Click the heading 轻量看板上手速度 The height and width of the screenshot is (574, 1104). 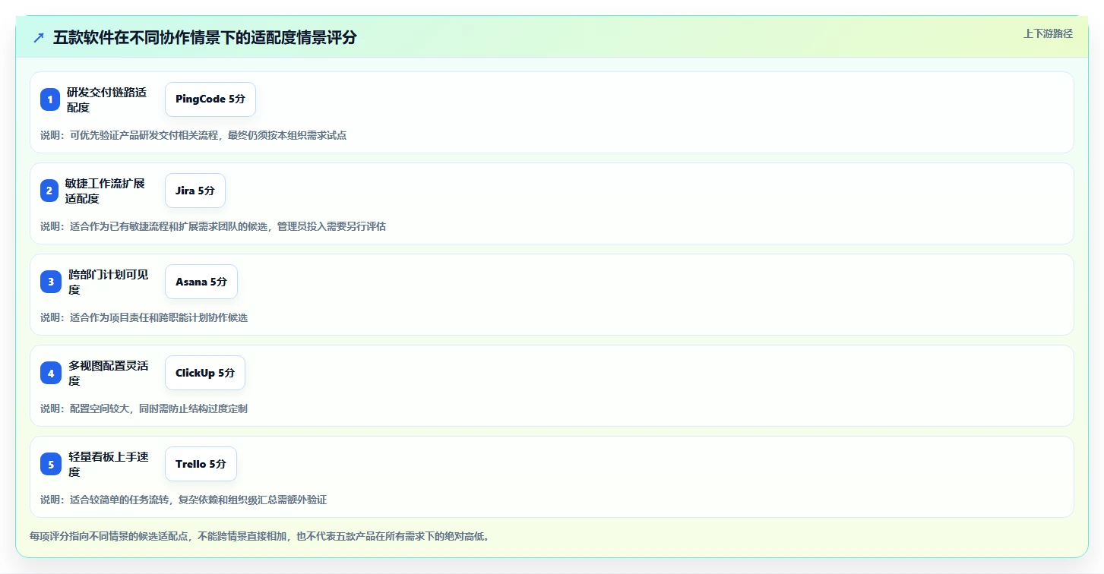108,464
